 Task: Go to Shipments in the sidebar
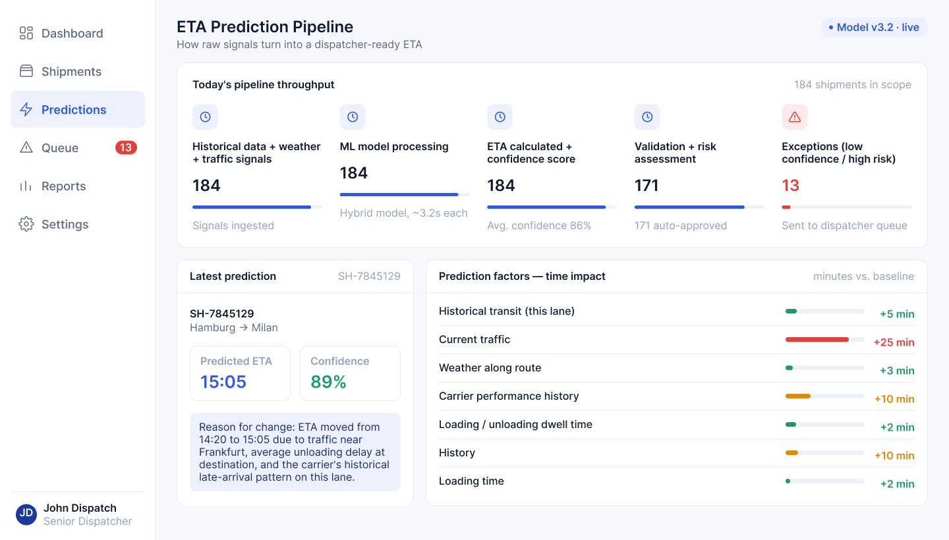78,71
